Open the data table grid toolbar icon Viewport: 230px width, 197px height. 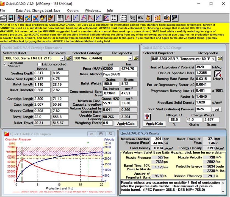[x=60, y=18]
